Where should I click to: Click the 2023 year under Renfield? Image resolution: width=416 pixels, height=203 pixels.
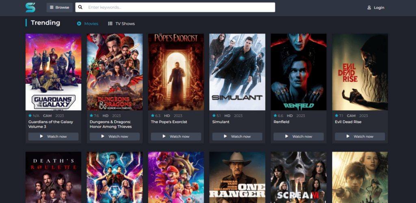(x=301, y=115)
